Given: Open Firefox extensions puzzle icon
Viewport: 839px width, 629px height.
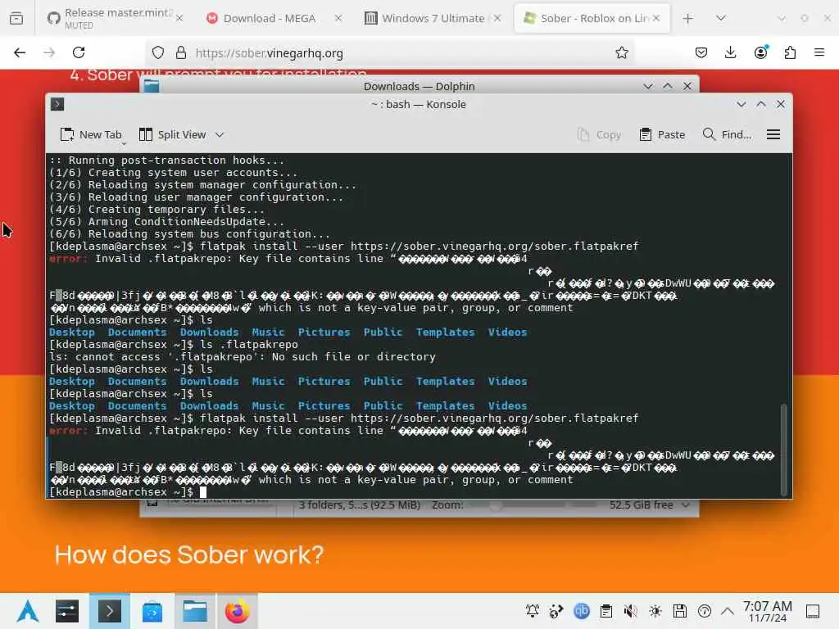Looking at the screenshot, I should point(790,52).
